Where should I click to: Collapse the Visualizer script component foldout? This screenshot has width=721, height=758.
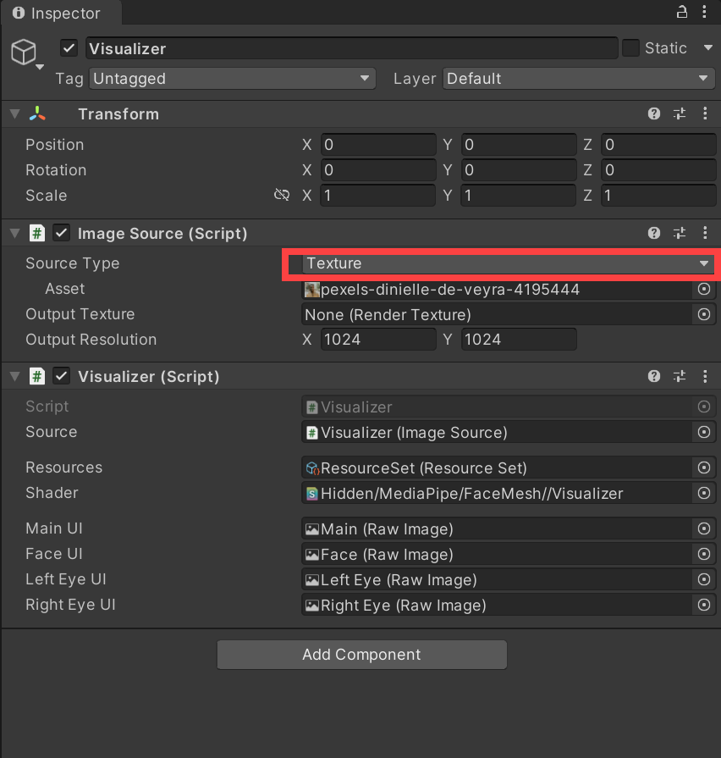[x=15, y=376]
